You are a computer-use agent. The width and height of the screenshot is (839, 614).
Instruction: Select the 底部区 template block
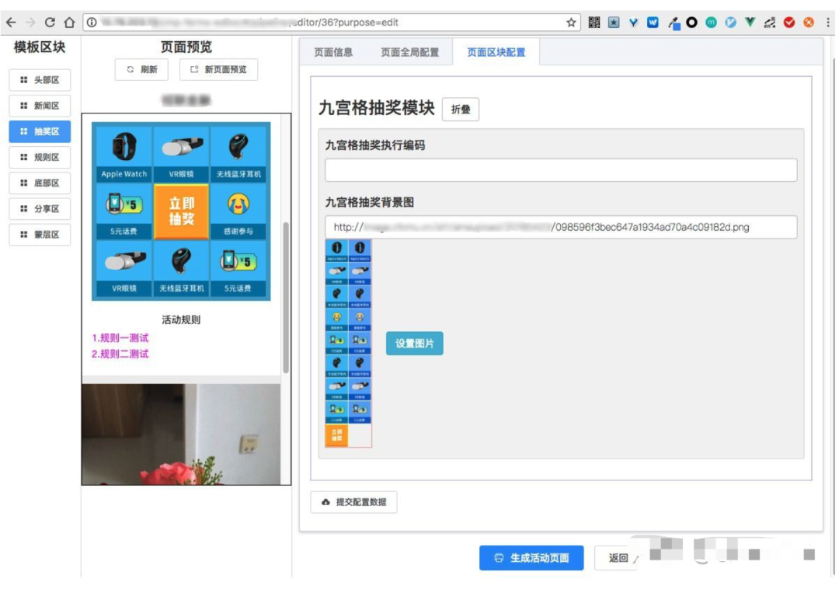click(40, 183)
